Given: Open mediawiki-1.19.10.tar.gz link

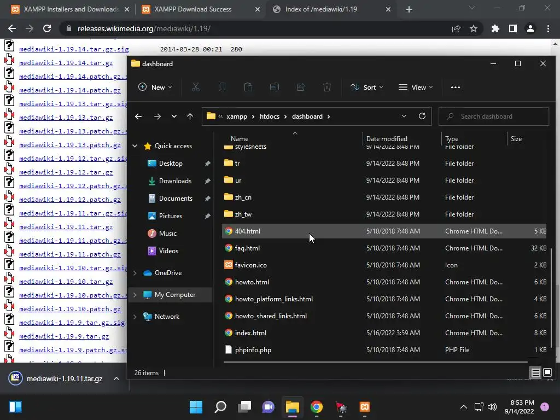Looking at the screenshot, I should [x=66, y=282].
